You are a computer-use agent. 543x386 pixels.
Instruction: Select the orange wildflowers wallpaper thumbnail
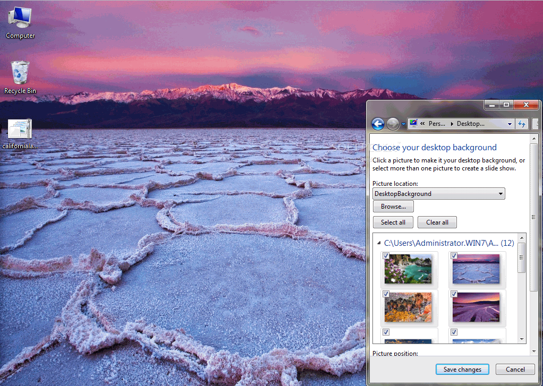pyautogui.click(x=408, y=307)
